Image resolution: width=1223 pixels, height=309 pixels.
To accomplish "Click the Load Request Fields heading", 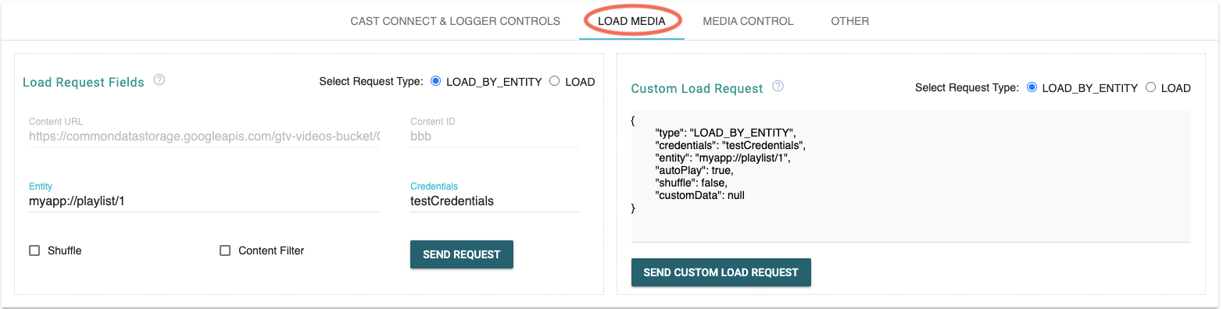I will click(x=84, y=82).
